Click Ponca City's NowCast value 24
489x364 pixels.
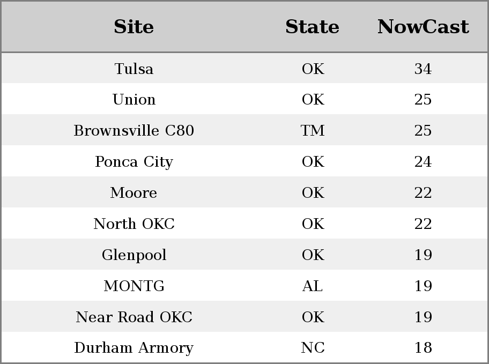pyautogui.click(x=423, y=161)
